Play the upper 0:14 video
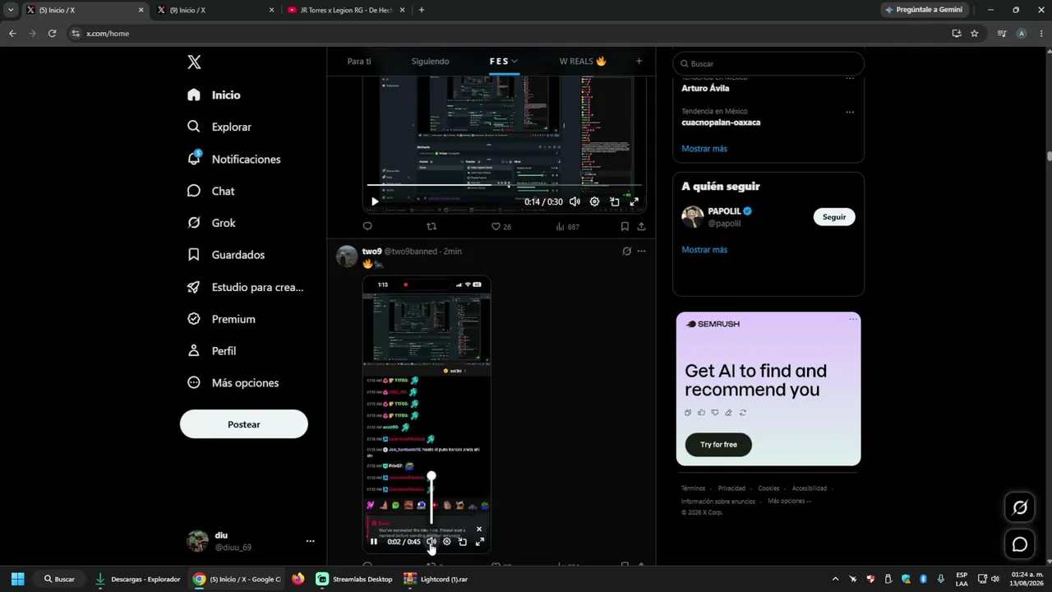 (x=375, y=201)
